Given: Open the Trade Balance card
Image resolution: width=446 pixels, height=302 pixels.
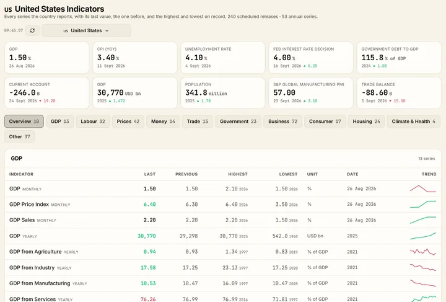Looking at the screenshot, I should (399, 93).
